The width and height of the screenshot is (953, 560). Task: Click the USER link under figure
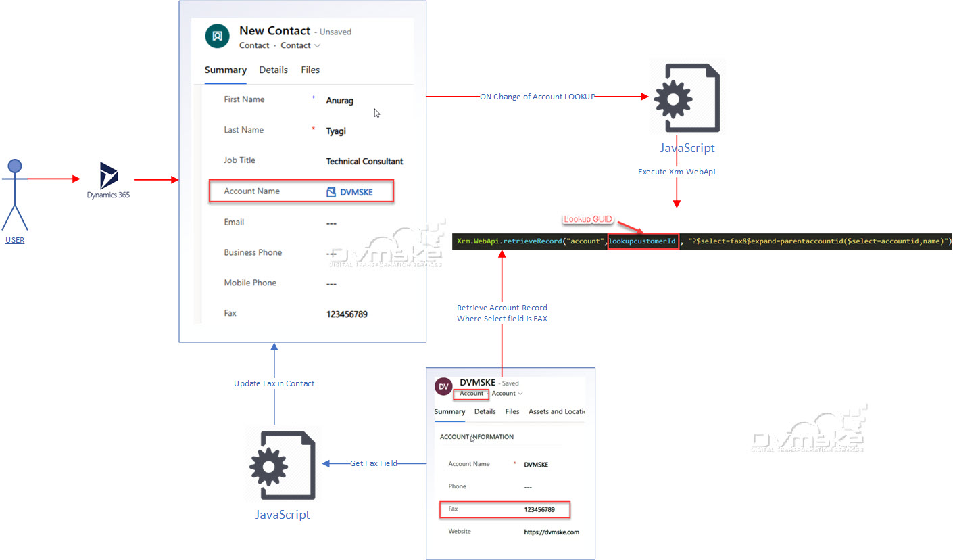[x=15, y=240]
